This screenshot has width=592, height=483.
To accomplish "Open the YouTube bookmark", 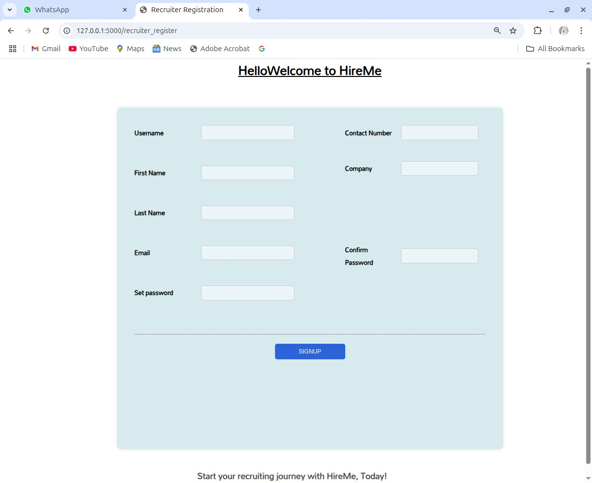I will (x=88, y=49).
